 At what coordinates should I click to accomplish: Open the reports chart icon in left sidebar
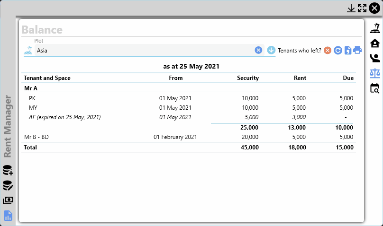point(8,216)
